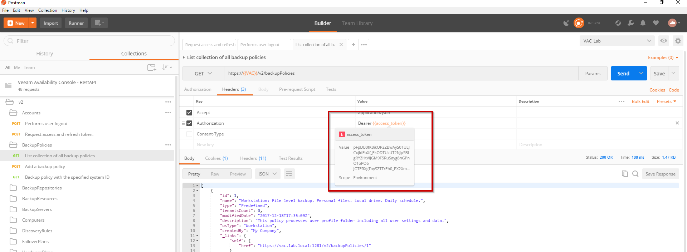Image resolution: width=687 pixels, height=252 pixels.
Task: Click the orange sync status icon
Action: pyautogui.click(x=579, y=23)
